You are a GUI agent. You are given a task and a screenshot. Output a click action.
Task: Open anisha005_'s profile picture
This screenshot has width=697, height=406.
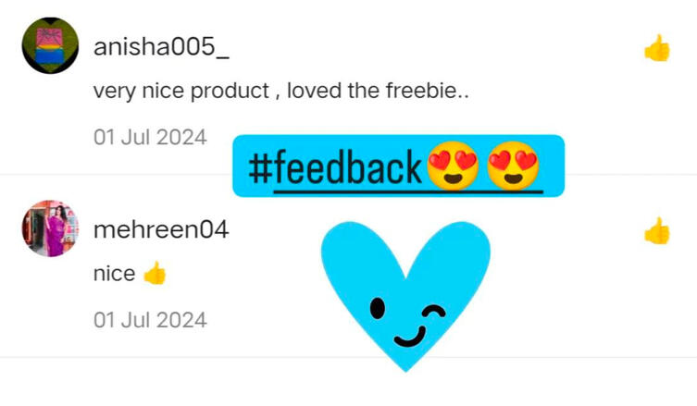click(50, 45)
